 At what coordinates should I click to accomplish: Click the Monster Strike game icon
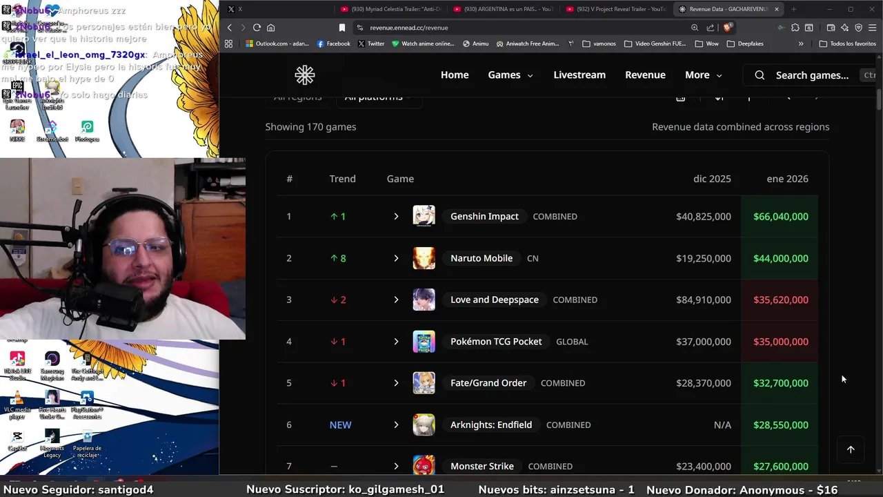[x=424, y=466]
